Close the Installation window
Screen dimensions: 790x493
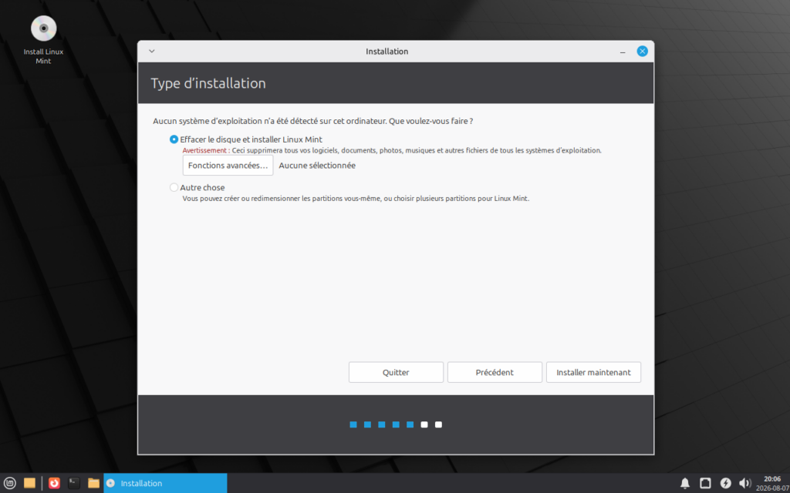[x=642, y=52]
